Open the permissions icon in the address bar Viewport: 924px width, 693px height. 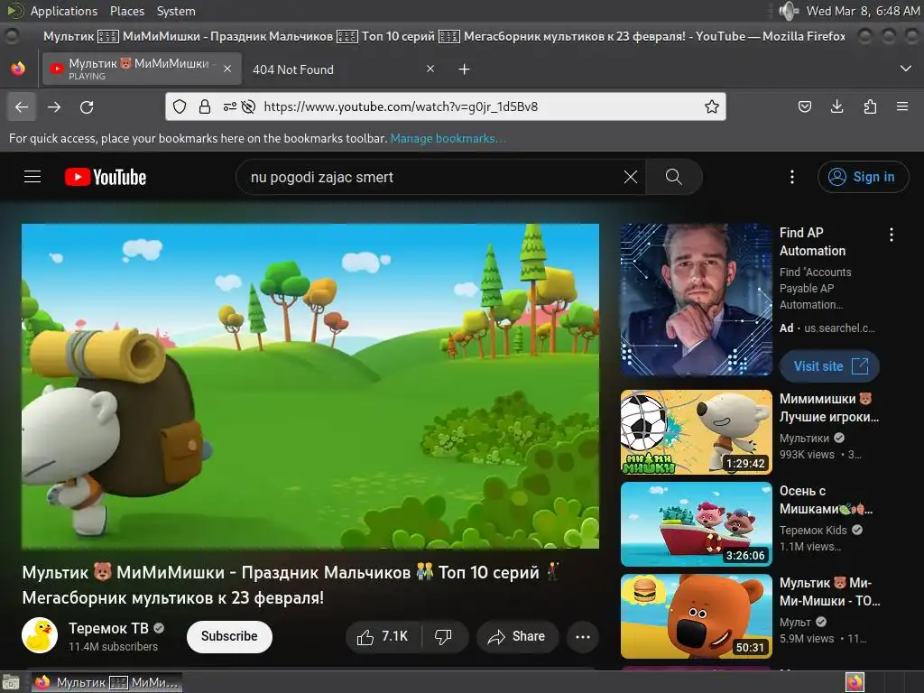(x=230, y=106)
